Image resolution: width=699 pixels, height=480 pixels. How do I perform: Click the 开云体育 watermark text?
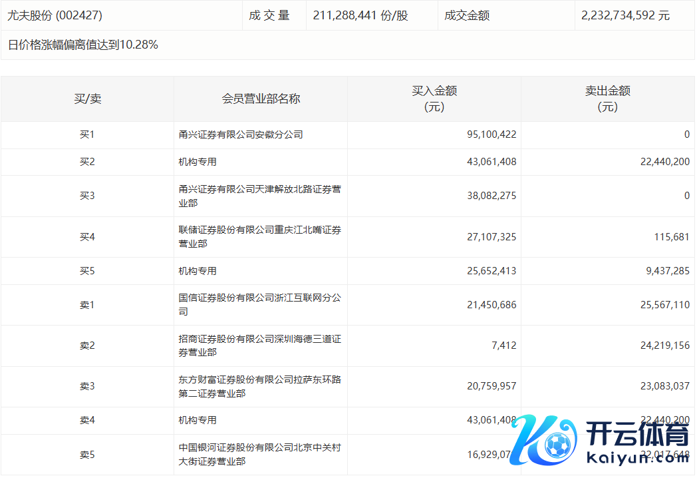637,436
